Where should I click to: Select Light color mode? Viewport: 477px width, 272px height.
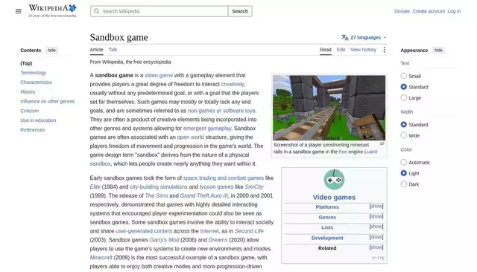(x=404, y=173)
